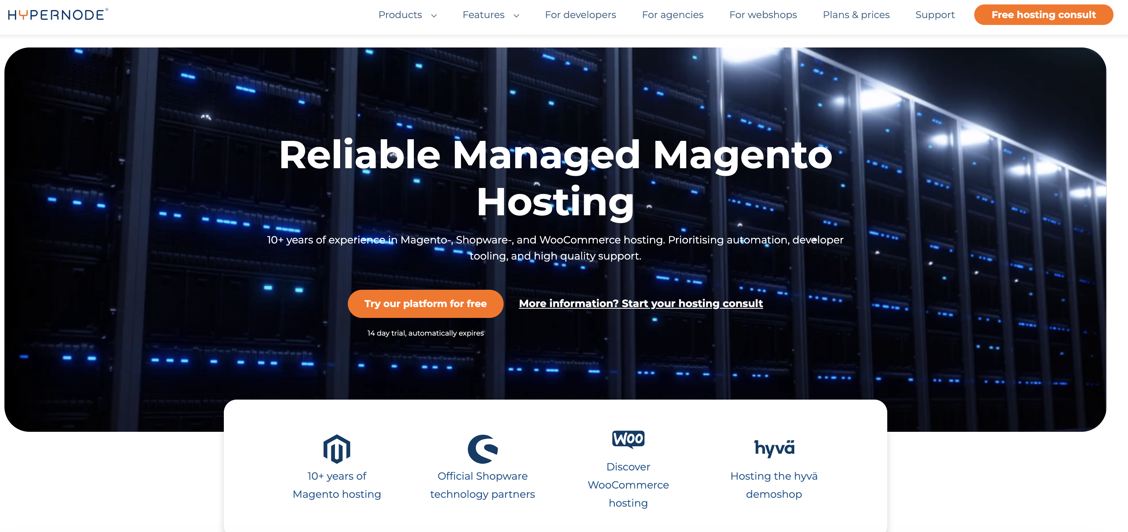Open the Features menu
The height and width of the screenshot is (532, 1128).
pyautogui.click(x=483, y=15)
